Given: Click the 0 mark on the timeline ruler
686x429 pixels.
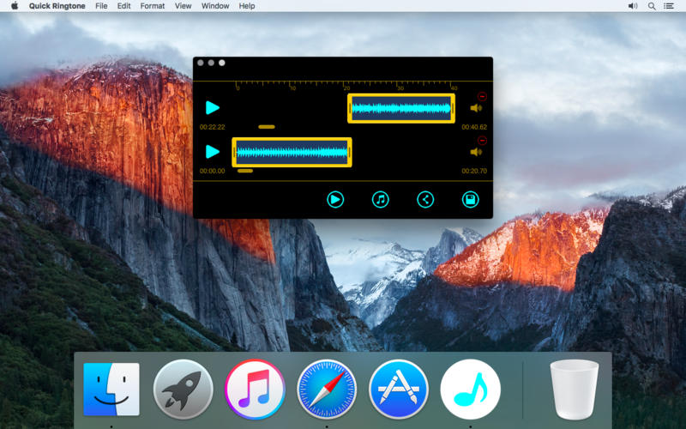Looking at the screenshot, I should [238, 88].
